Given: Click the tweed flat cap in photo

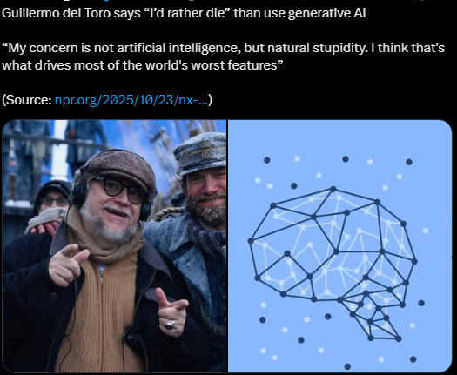Looking at the screenshot, I should tap(120, 171).
